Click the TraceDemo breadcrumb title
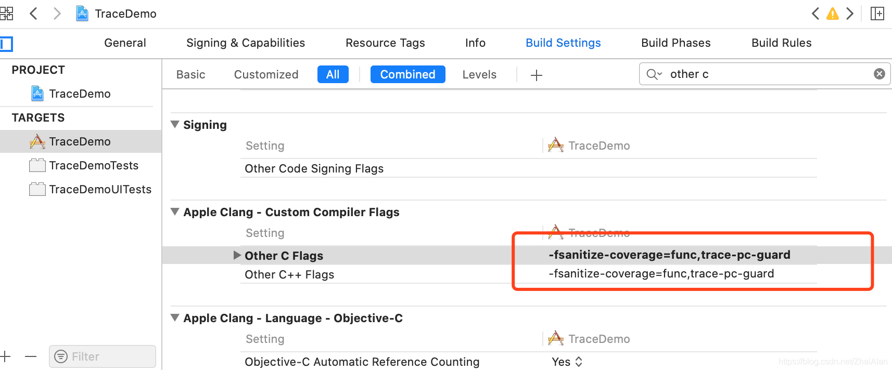Image resolution: width=892 pixels, height=371 pixels. [x=125, y=14]
